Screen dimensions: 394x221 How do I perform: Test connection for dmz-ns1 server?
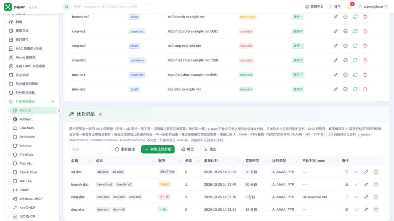point(345,75)
